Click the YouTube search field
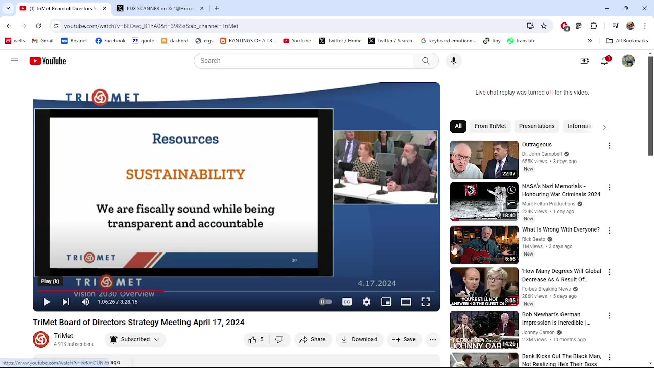 pyautogui.click(x=303, y=61)
